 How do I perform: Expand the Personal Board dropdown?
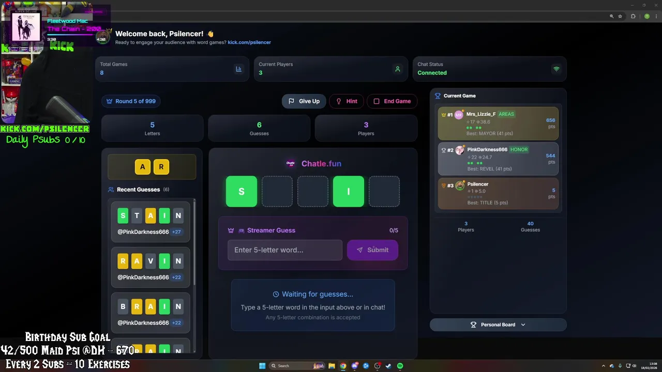coord(498,324)
